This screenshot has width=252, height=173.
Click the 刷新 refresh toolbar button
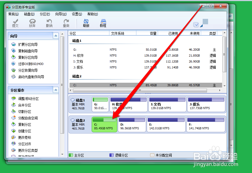pos(86,23)
